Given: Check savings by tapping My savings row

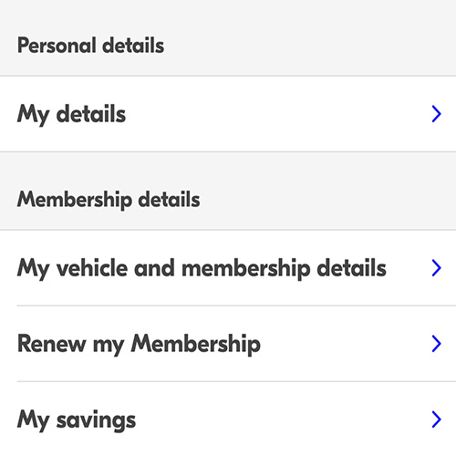Looking at the screenshot, I should [228, 420].
